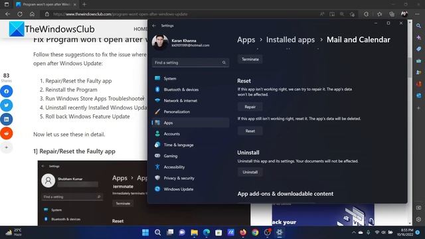Go back with the Settings back arrow
The height and width of the screenshot is (239, 425).
(154, 25)
